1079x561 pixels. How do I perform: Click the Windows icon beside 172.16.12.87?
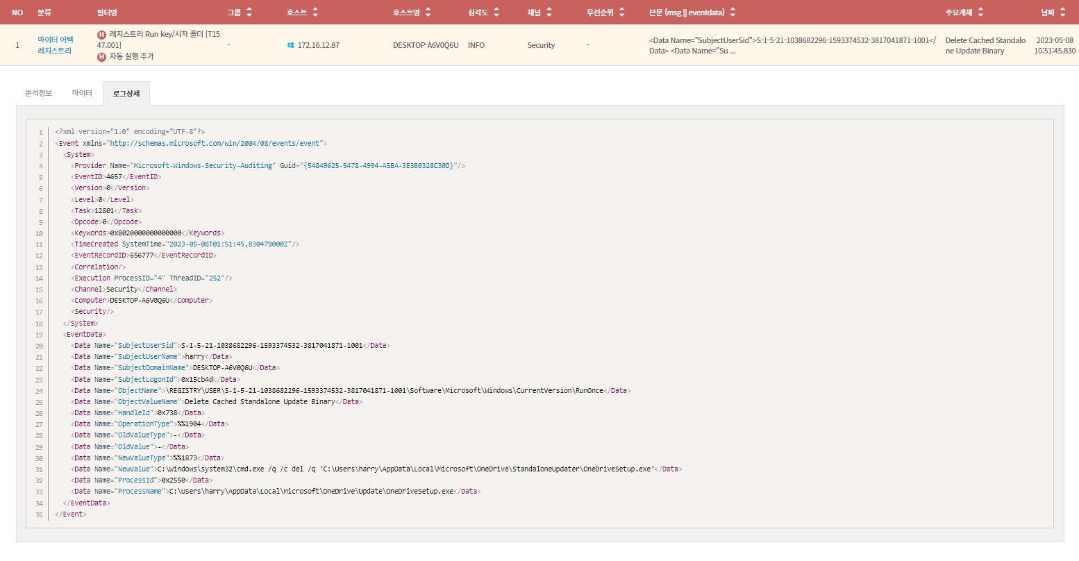tap(290, 45)
